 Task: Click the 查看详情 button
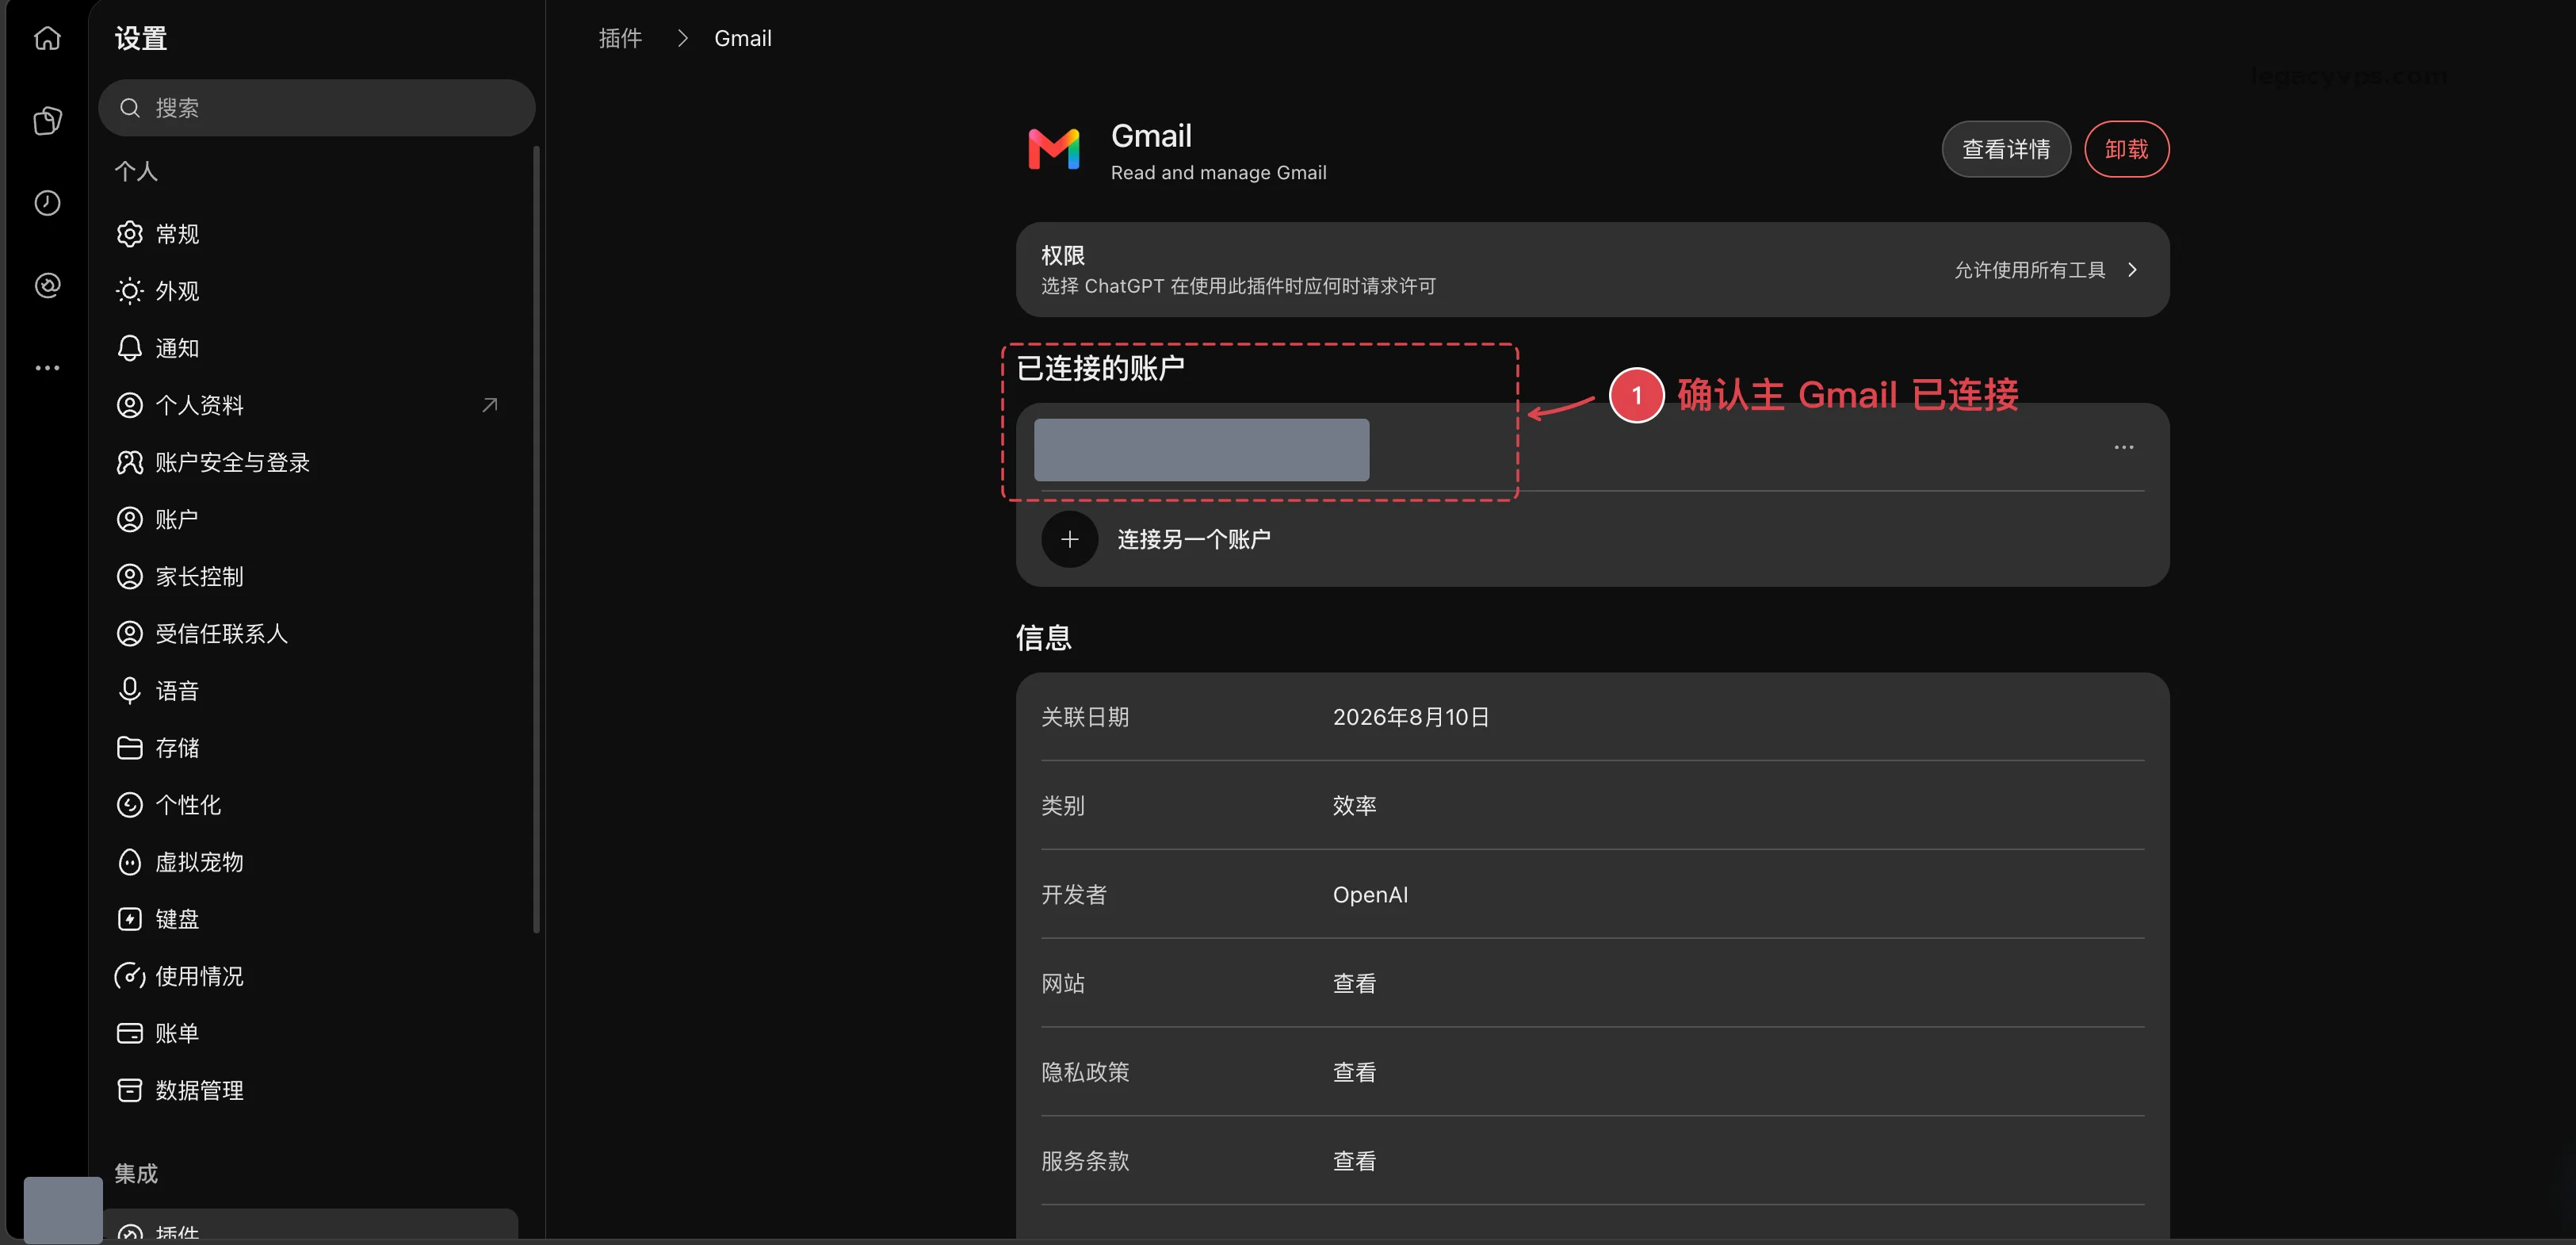(2006, 149)
